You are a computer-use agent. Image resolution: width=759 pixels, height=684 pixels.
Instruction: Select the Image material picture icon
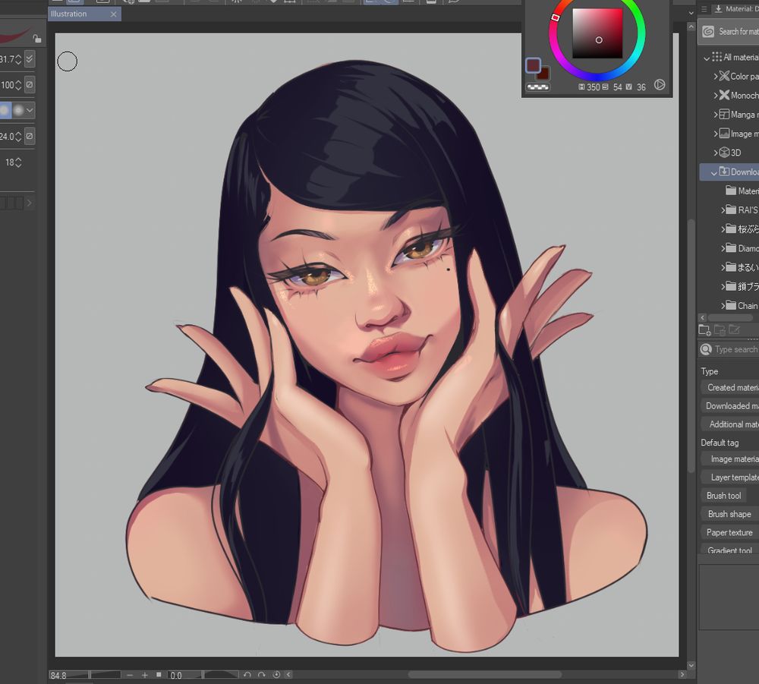click(x=724, y=133)
